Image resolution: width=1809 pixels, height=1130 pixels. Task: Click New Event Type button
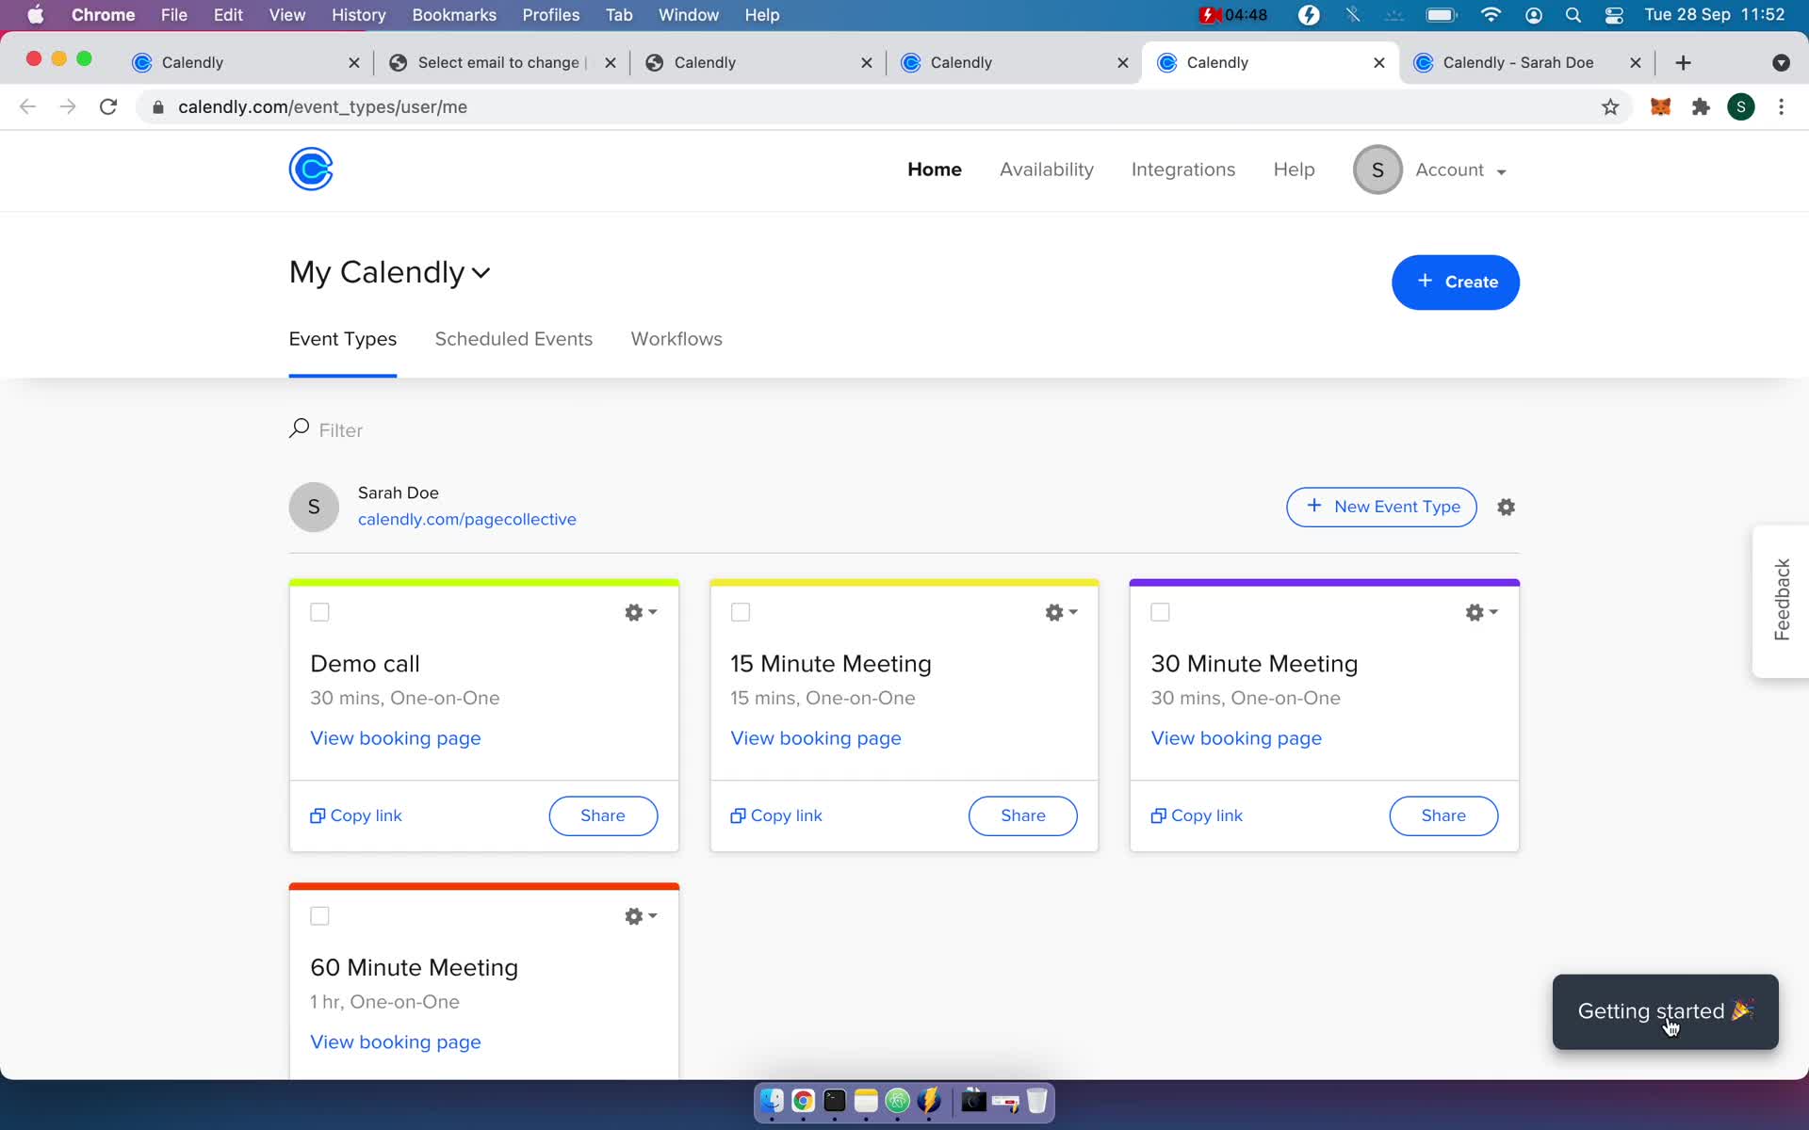tap(1382, 507)
